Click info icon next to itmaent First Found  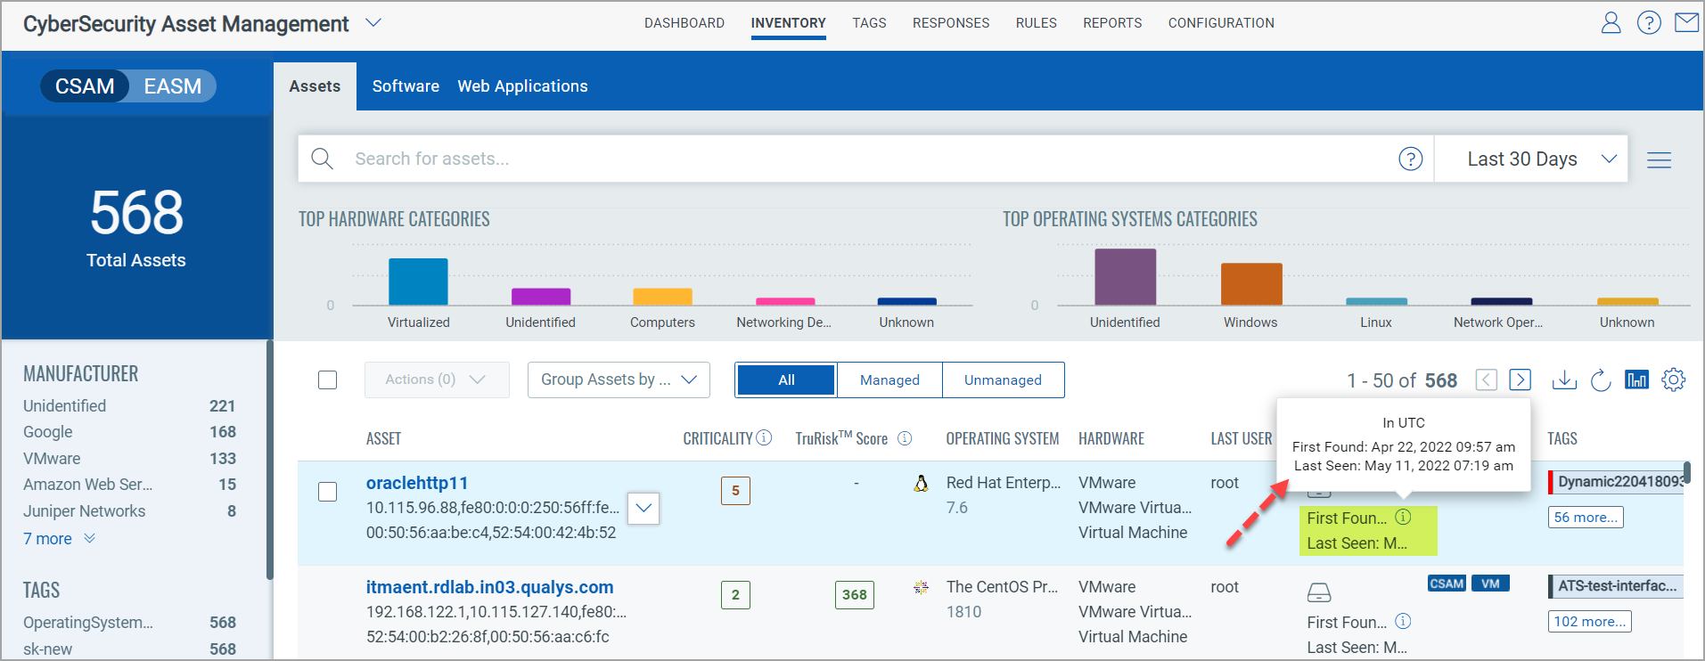tap(1403, 621)
